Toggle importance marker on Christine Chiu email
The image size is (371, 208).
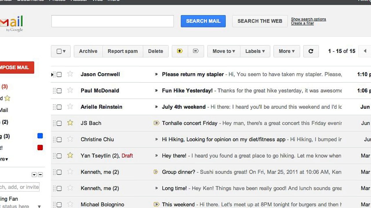pyautogui.click(x=156, y=139)
